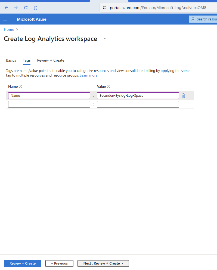Viewport: 217px width, 270px height.
Task: Switch to the Review + Create tab
Action: pyautogui.click(x=51, y=60)
